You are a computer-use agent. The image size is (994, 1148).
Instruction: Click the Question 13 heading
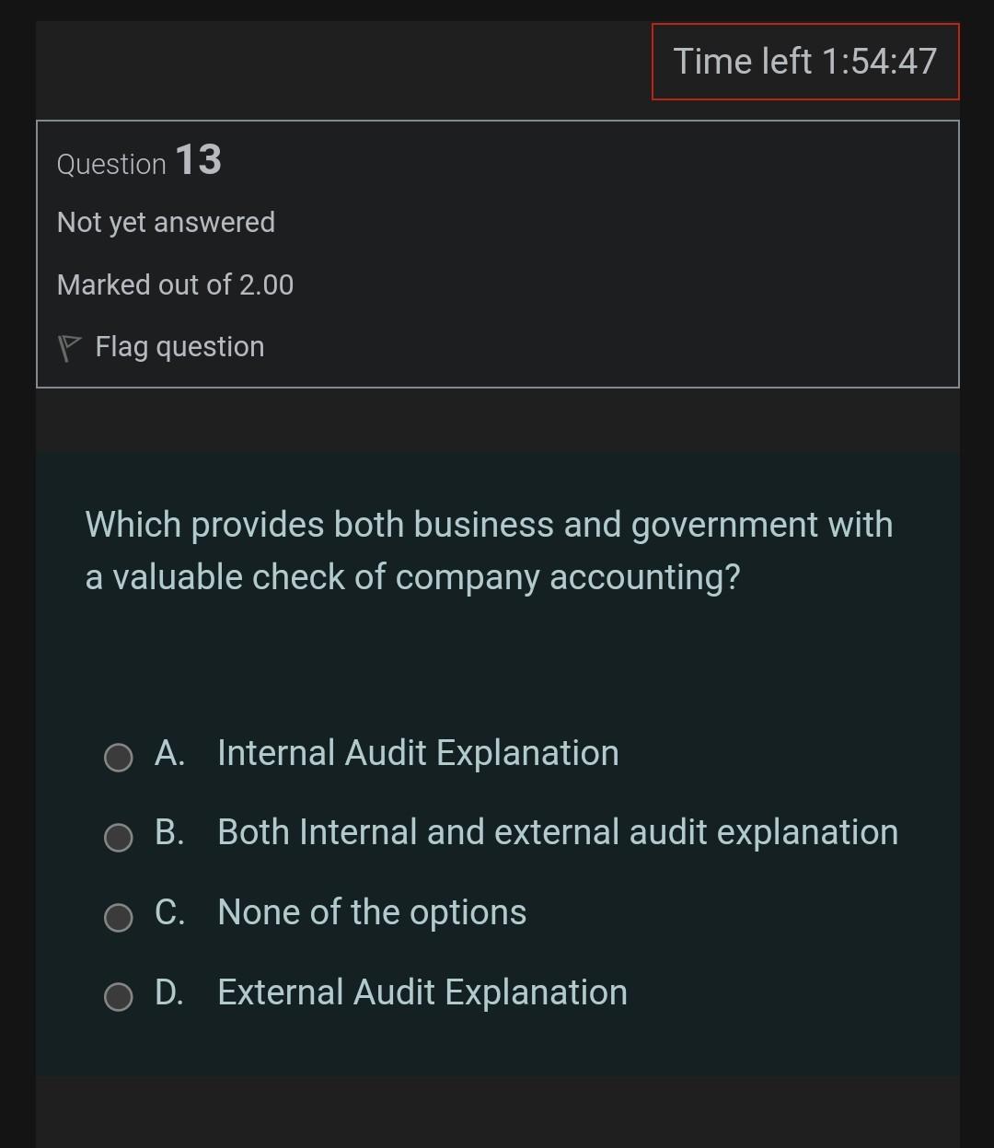pyautogui.click(x=138, y=161)
